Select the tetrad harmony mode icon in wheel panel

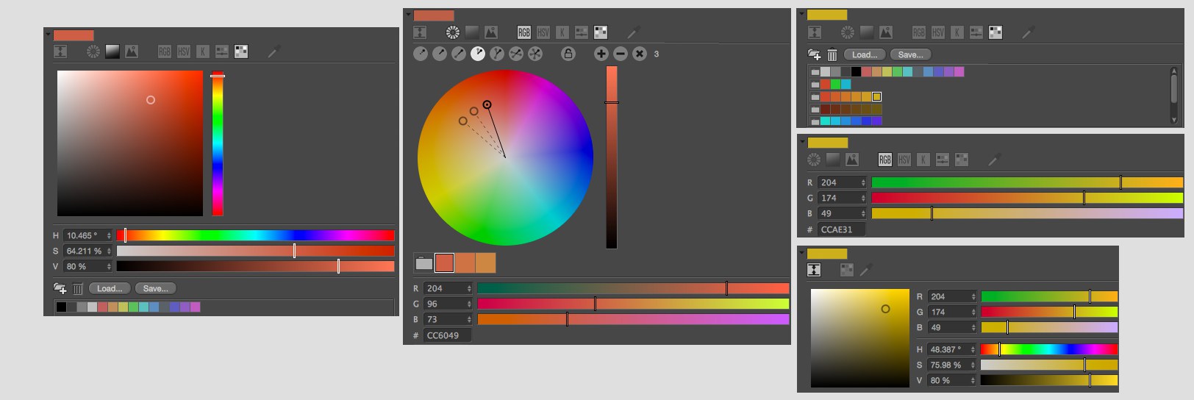[516, 54]
